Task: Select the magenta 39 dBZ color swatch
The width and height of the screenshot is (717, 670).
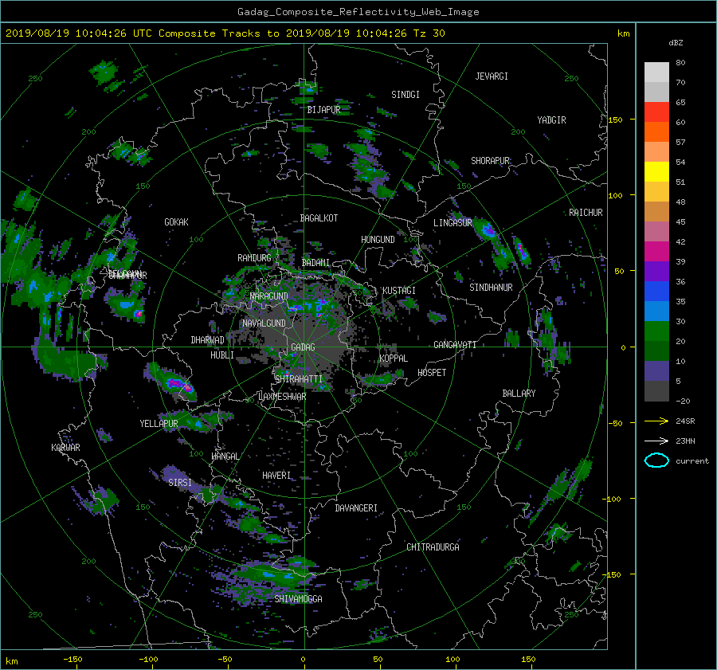Action: point(656,252)
